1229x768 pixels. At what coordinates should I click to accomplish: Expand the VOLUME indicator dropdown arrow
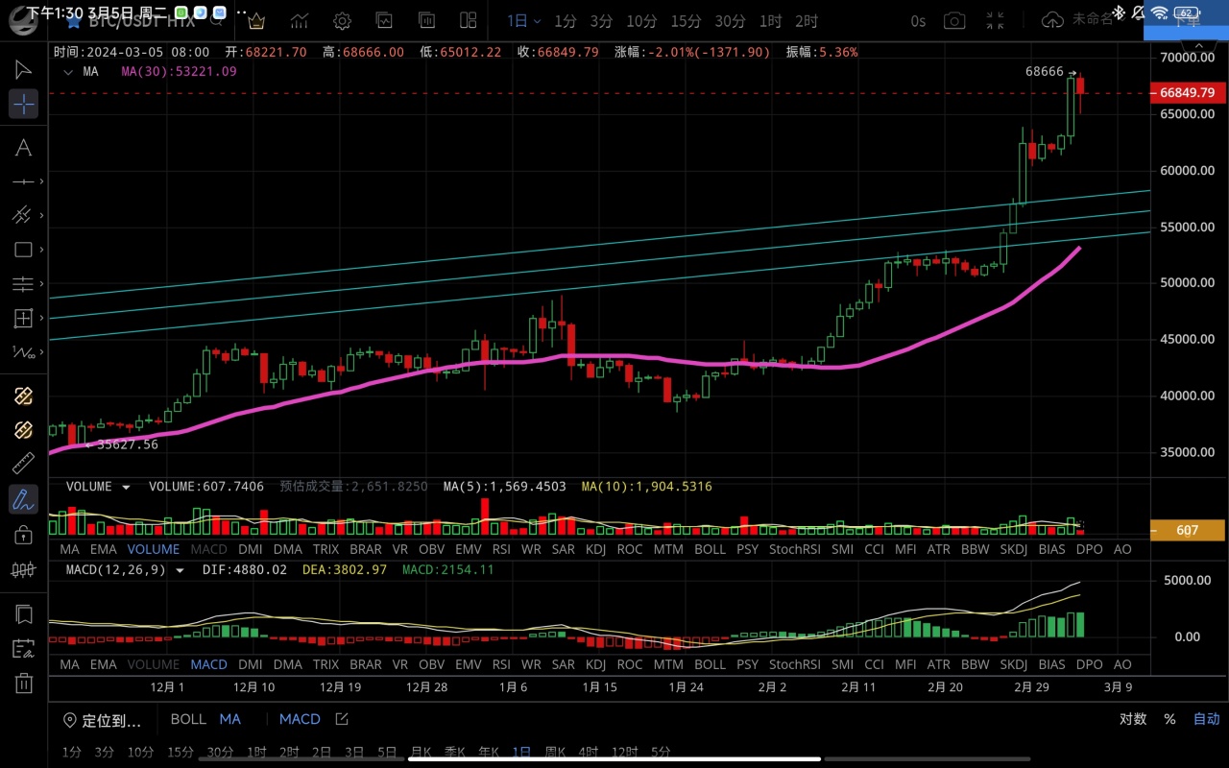point(126,487)
